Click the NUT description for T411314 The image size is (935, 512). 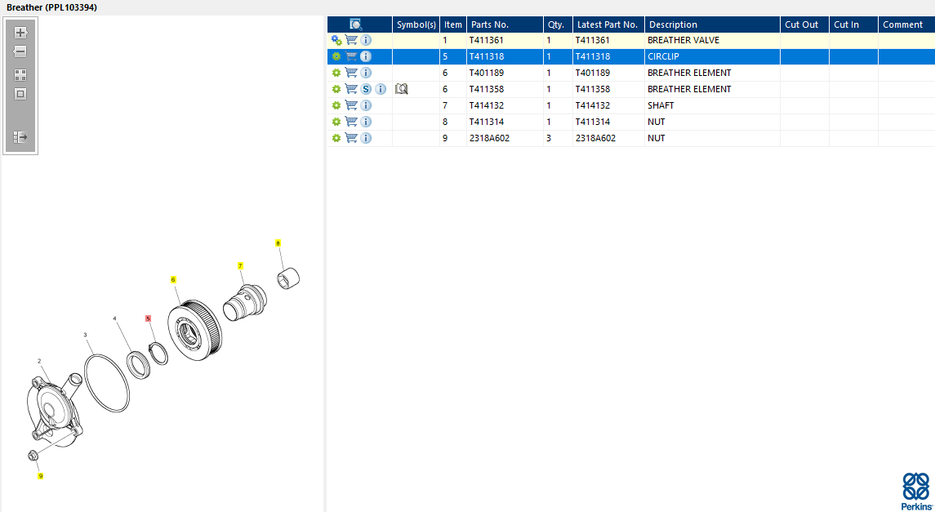coord(657,122)
